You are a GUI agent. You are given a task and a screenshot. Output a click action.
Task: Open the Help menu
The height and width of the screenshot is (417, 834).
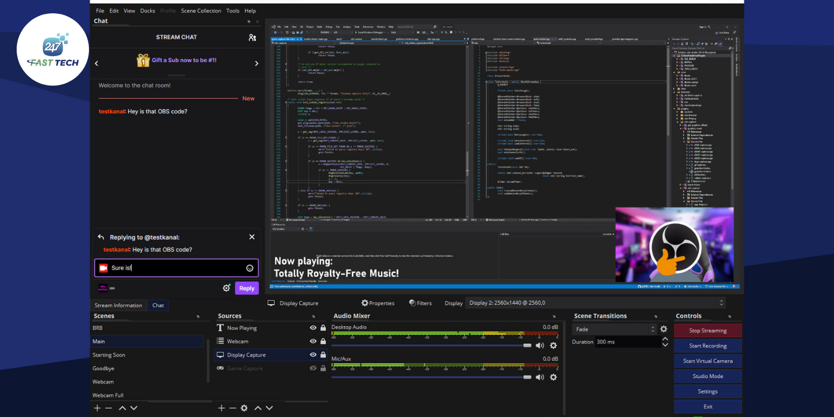click(250, 11)
